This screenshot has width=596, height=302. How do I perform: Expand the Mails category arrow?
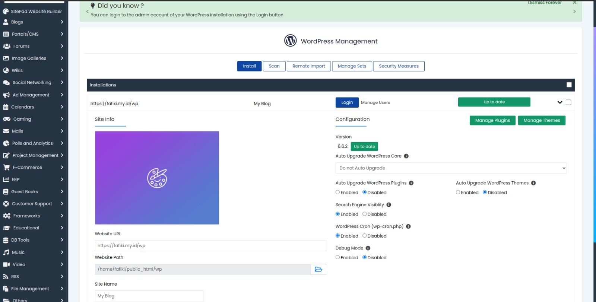tap(62, 131)
